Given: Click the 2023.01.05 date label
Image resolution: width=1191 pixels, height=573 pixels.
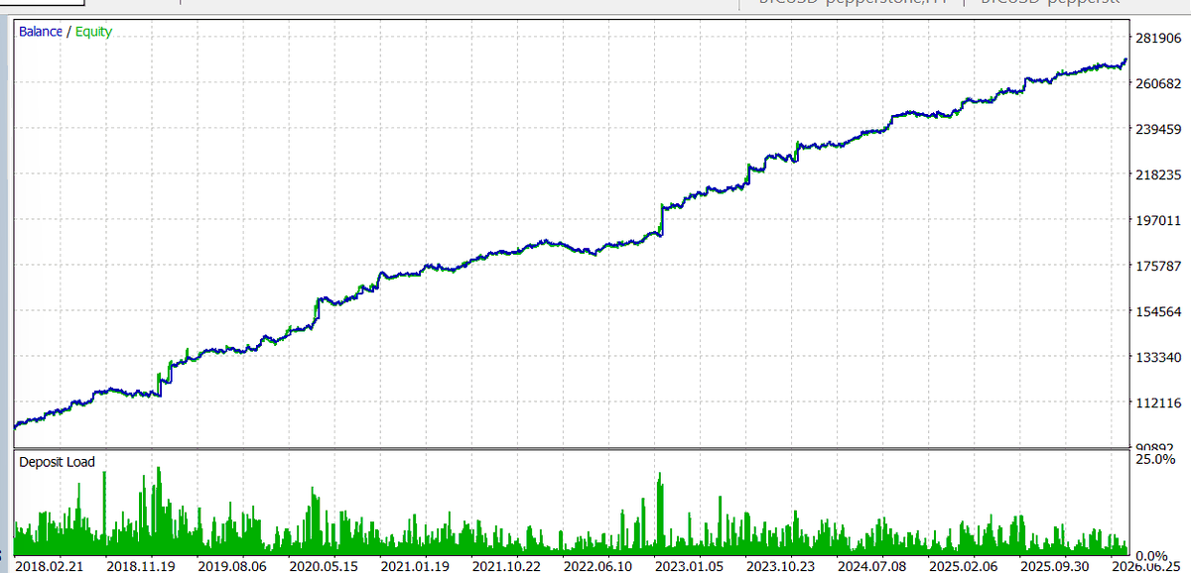Looking at the screenshot, I should point(690,565).
